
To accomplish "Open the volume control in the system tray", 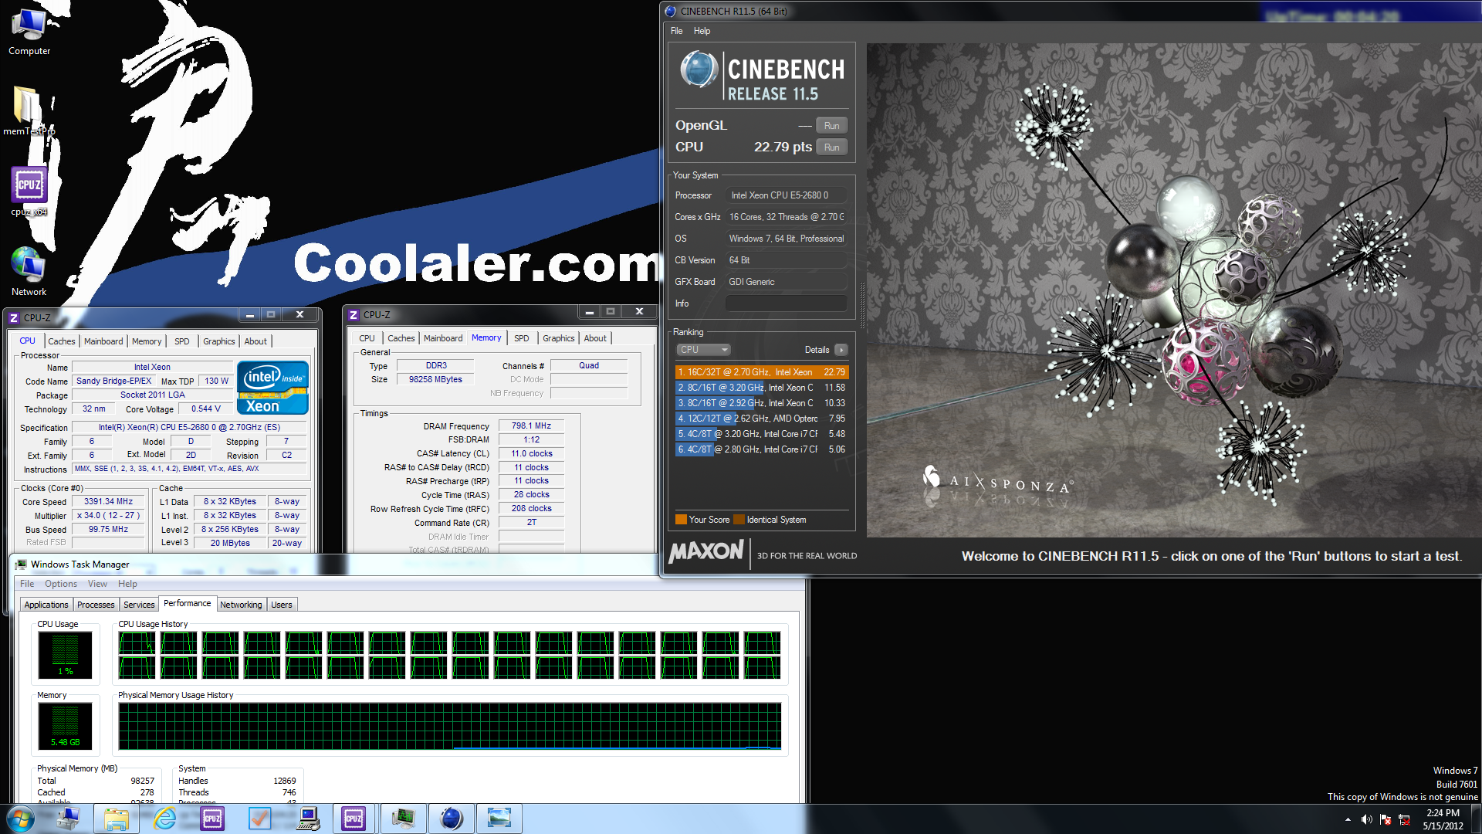I will [1367, 819].
